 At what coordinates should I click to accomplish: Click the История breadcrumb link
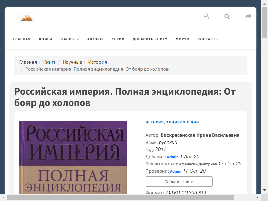[x=97, y=62]
